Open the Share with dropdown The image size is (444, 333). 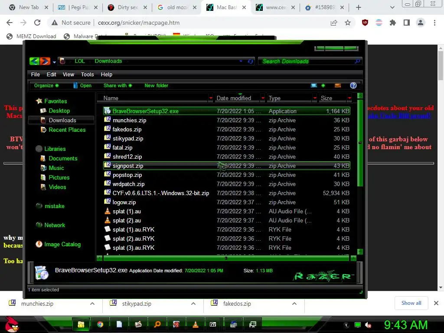pos(118,85)
